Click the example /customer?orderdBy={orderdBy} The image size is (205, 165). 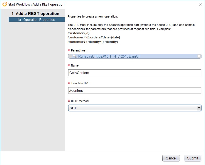[x=93, y=42]
